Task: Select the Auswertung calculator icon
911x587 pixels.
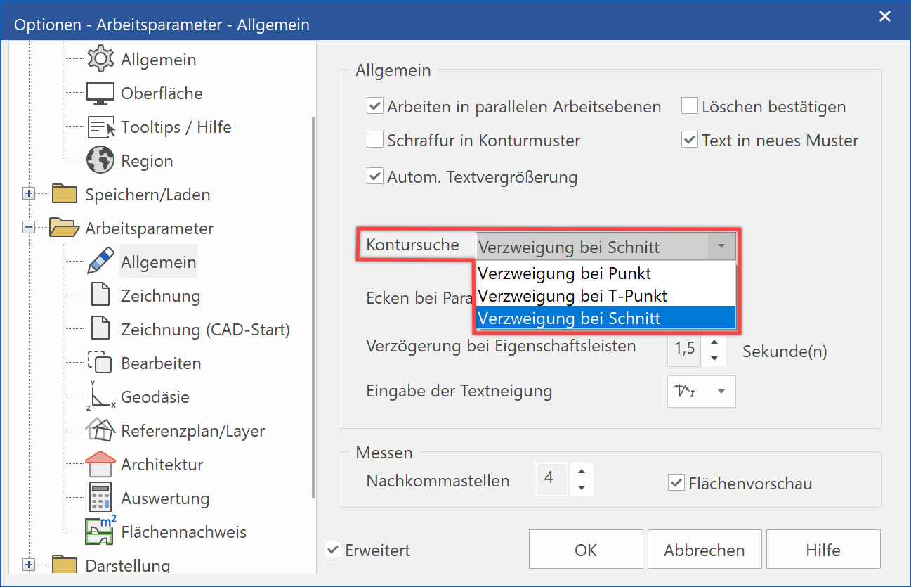Action: [100, 498]
